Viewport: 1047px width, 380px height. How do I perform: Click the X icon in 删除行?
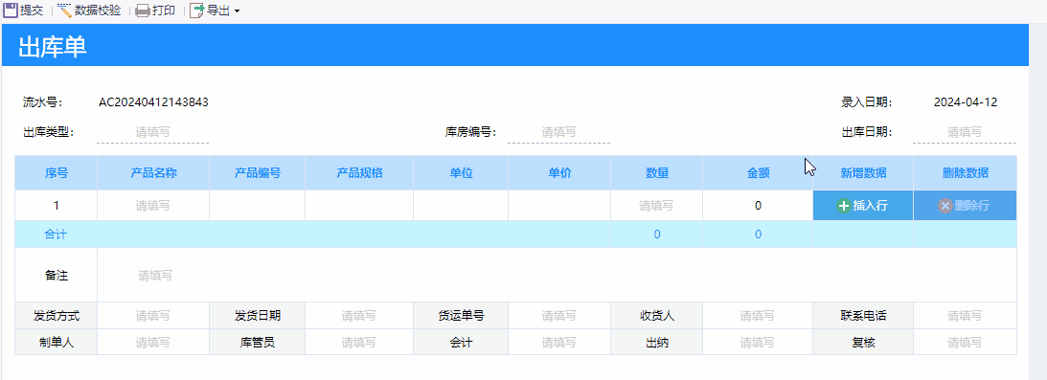[945, 206]
